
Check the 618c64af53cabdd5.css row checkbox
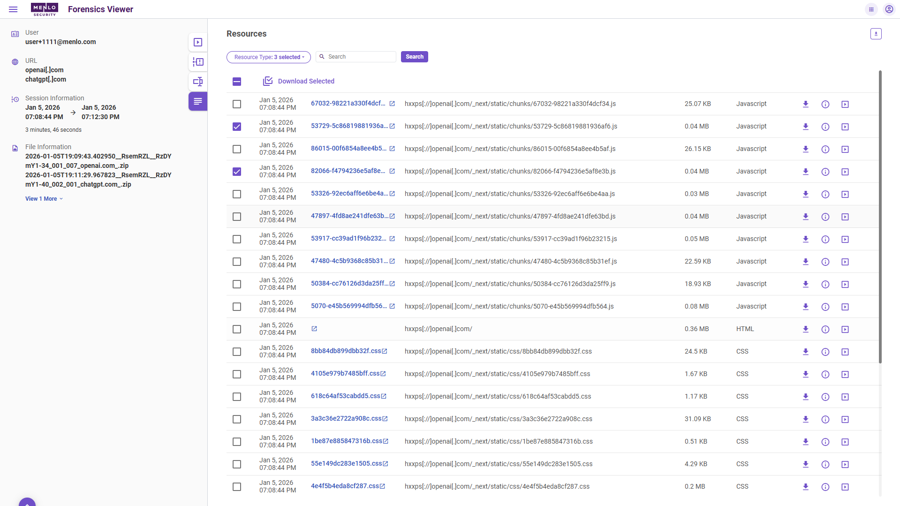point(237,397)
